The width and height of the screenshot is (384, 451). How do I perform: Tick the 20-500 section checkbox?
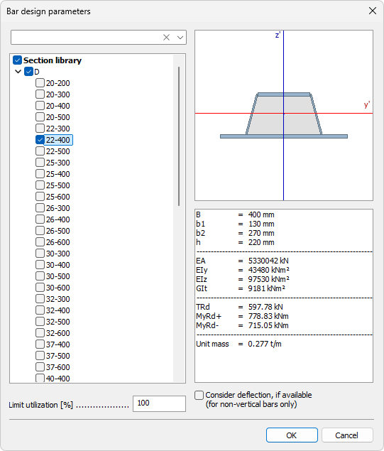(40, 117)
